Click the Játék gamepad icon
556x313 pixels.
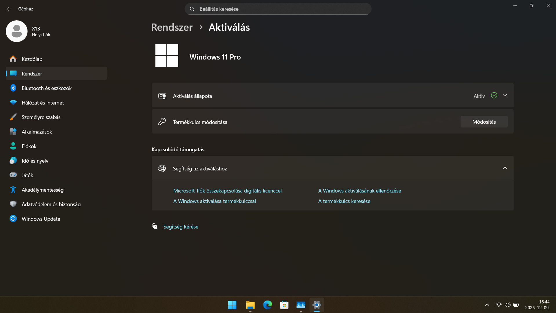pyautogui.click(x=13, y=175)
